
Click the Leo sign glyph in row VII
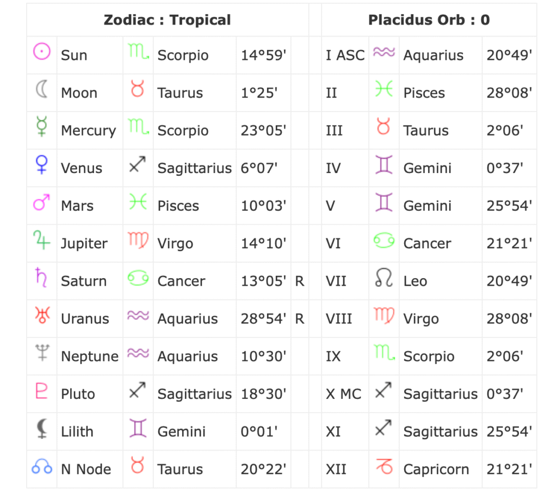(384, 277)
